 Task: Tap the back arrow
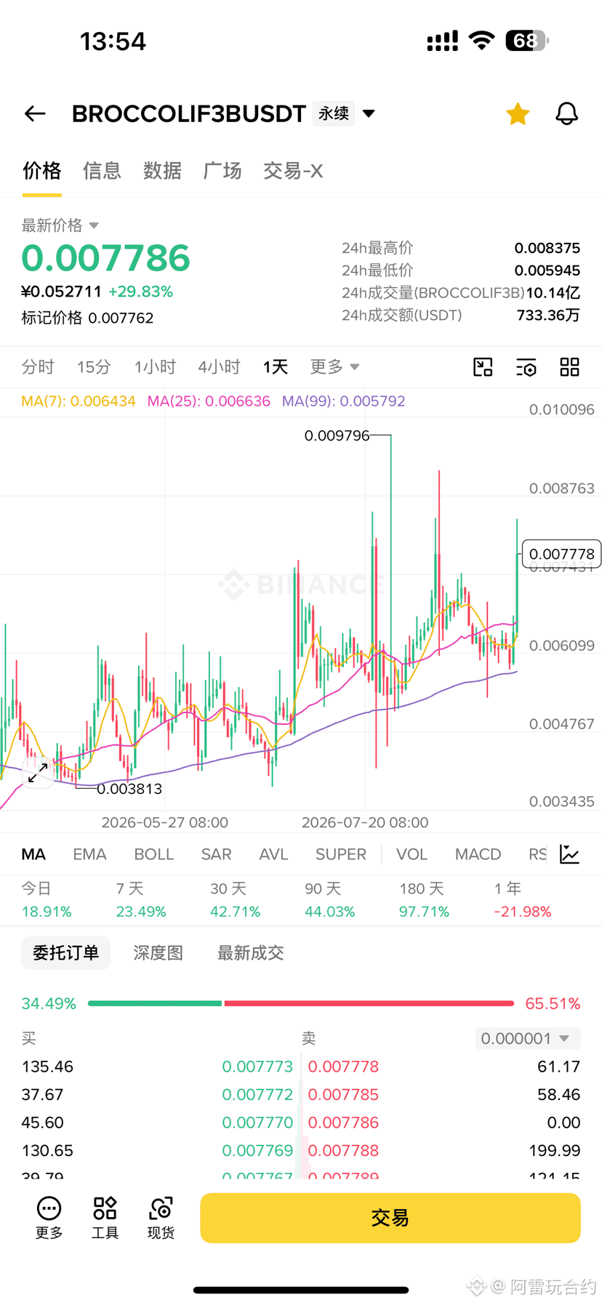pyautogui.click(x=35, y=113)
